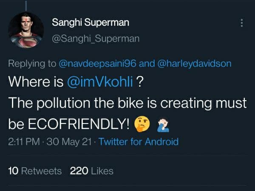Visit the @Sanghi_Superman handle

point(95,38)
